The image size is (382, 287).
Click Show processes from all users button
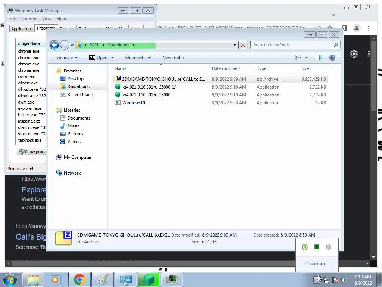coord(31,152)
